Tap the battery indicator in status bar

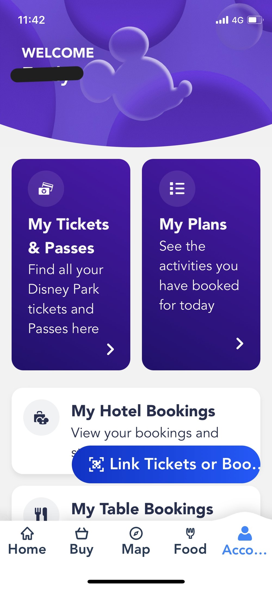pos(255,20)
